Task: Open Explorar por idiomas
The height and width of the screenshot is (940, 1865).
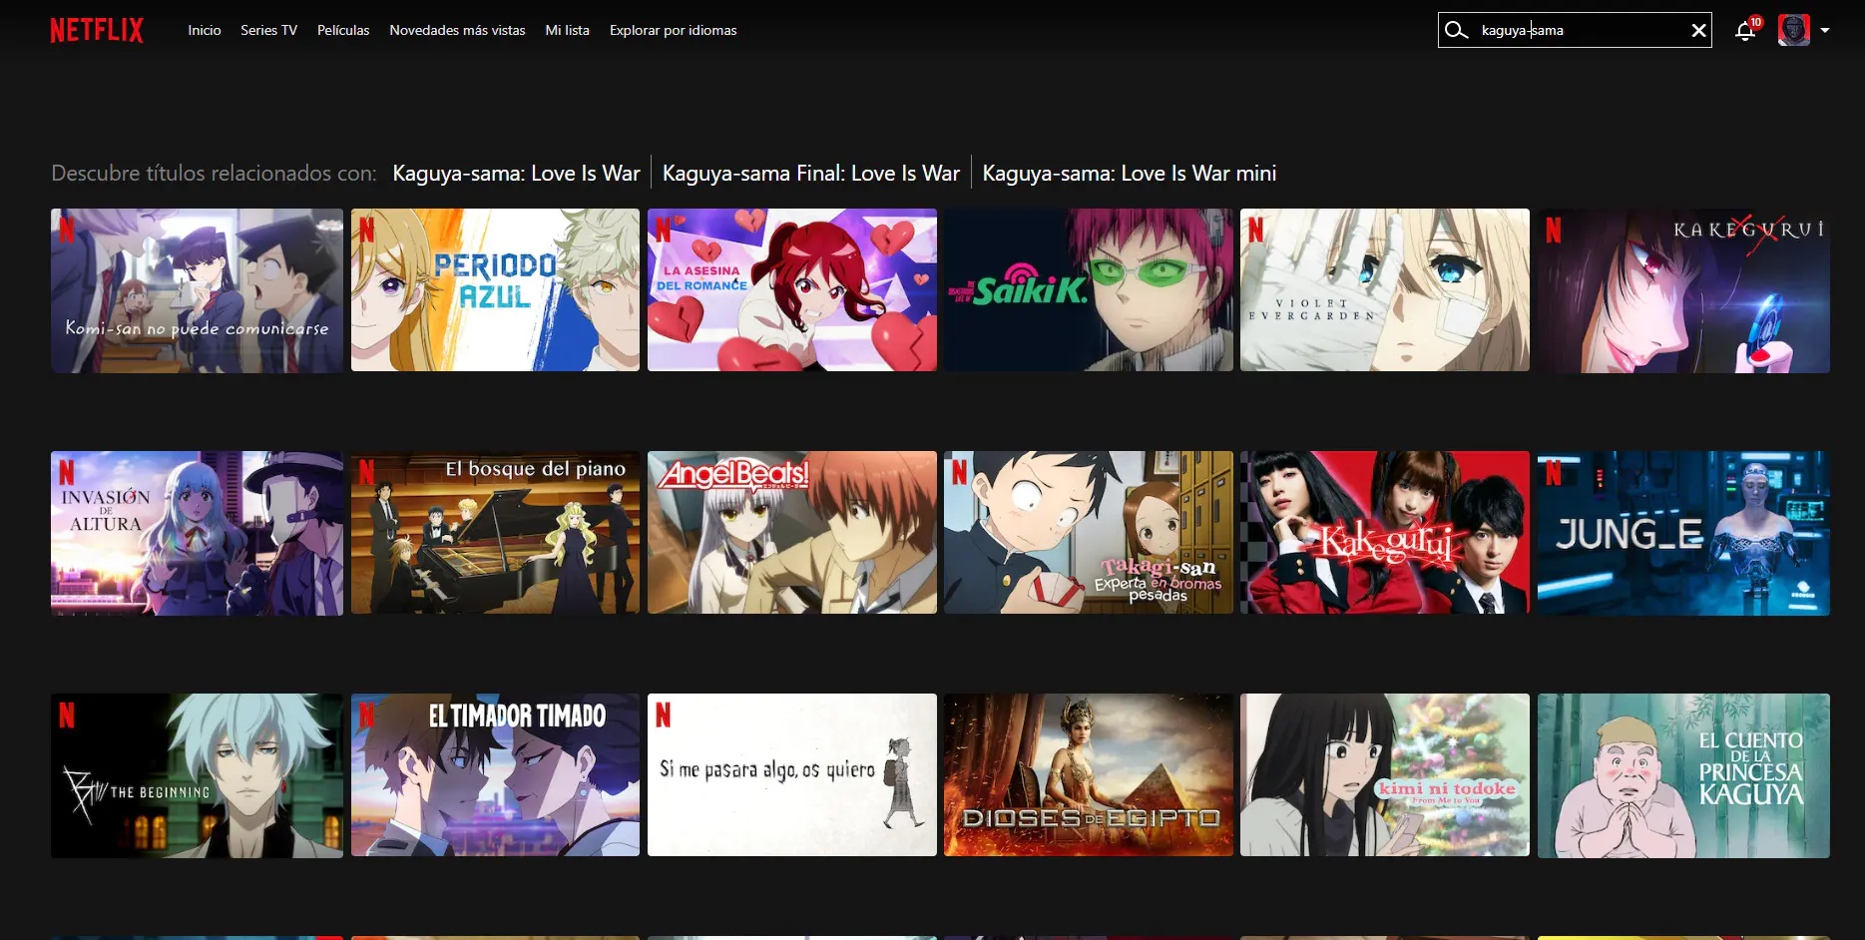Action: click(674, 30)
